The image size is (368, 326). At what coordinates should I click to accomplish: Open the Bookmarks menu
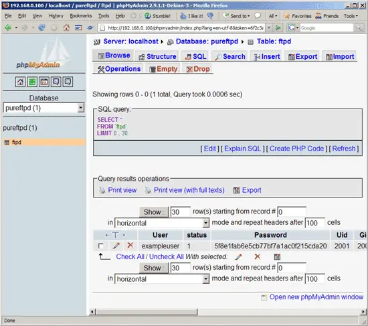pos(81,16)
